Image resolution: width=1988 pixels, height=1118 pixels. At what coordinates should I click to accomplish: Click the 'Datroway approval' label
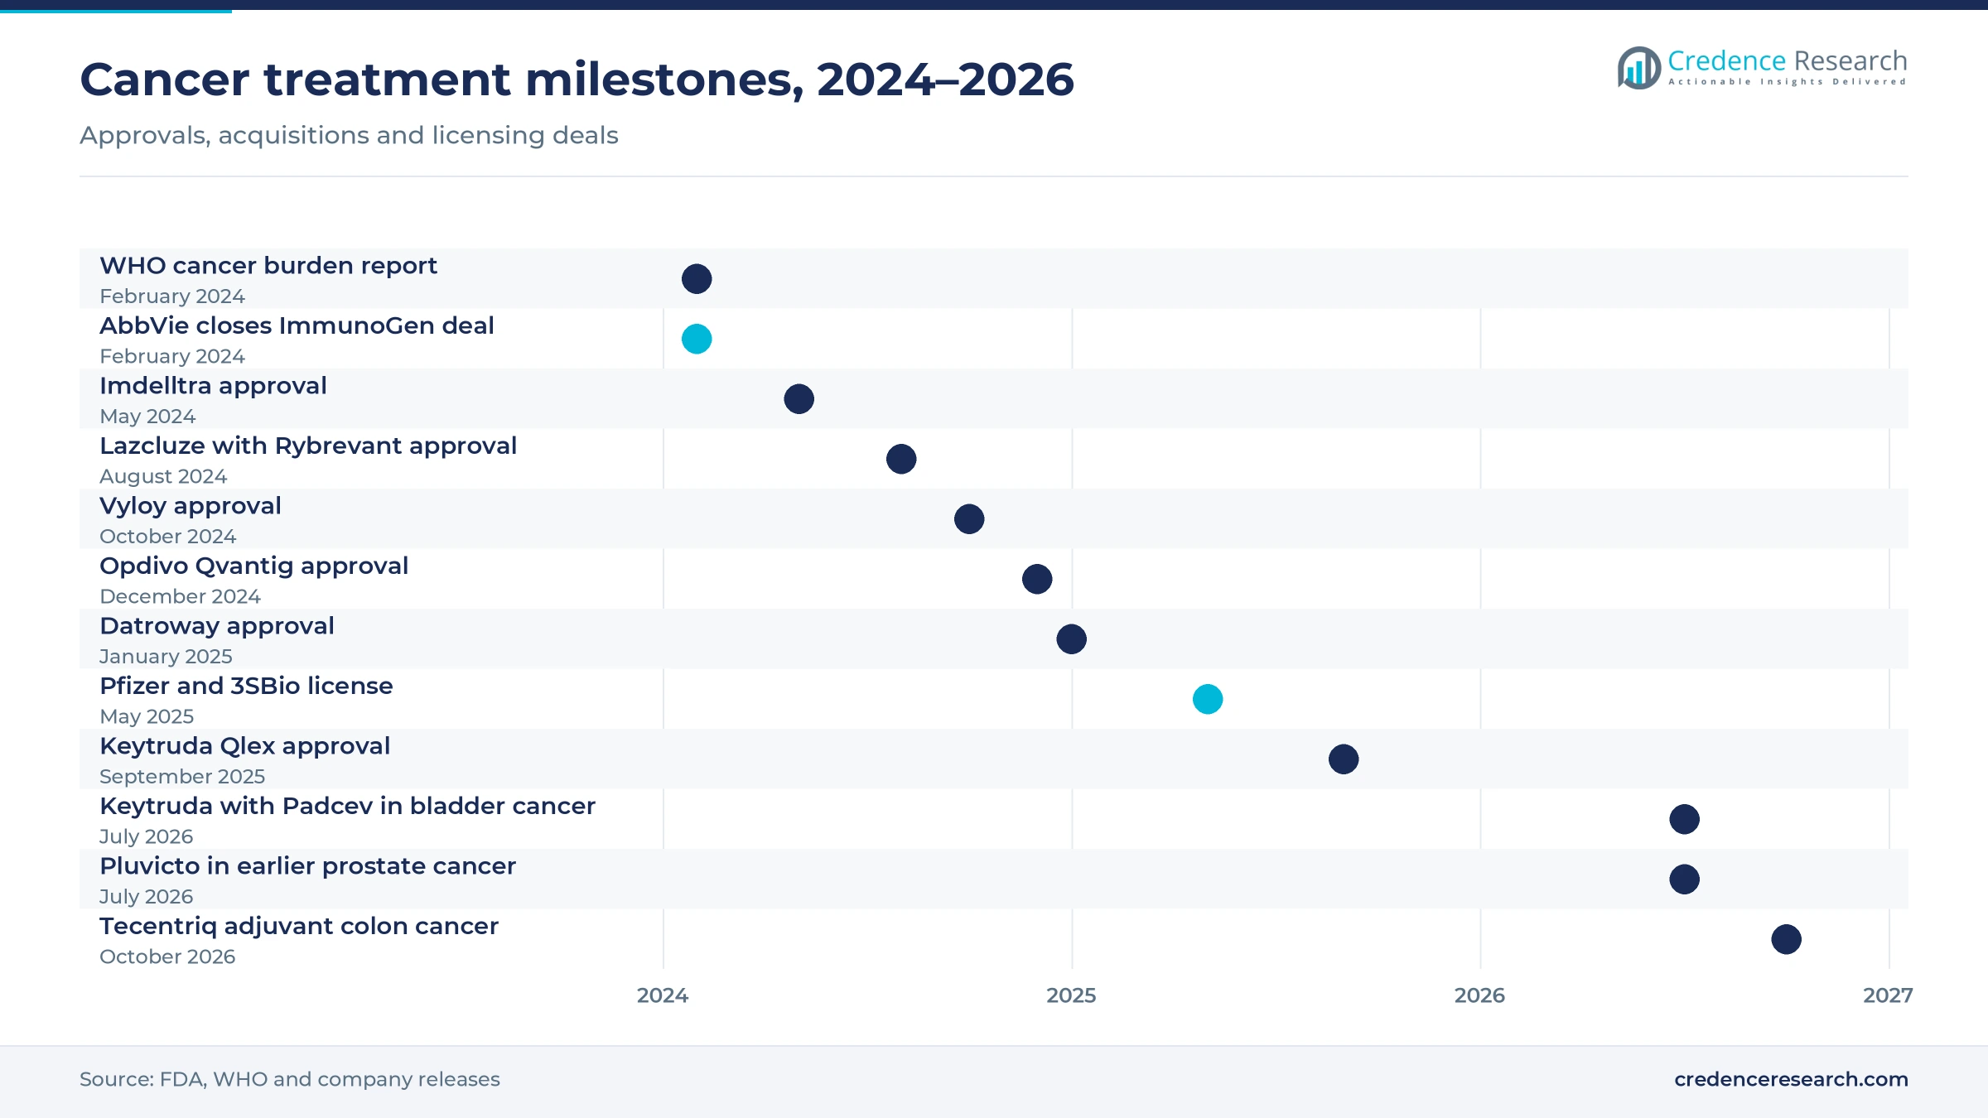pos(217,626)
